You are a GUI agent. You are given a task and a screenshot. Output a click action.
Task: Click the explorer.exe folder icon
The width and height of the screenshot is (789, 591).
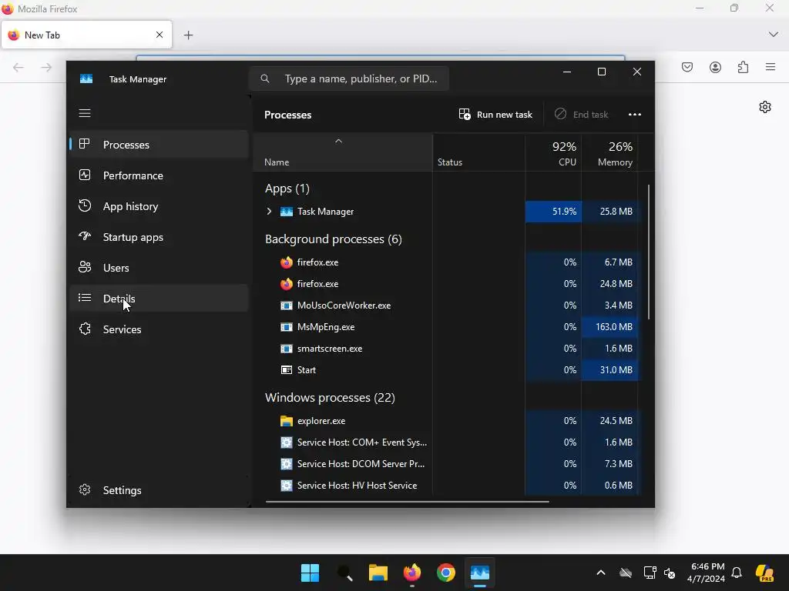coord(287,421)
